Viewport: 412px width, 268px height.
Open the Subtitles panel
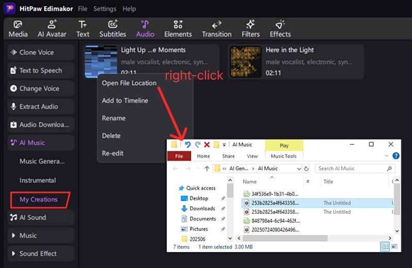(113, 29)
